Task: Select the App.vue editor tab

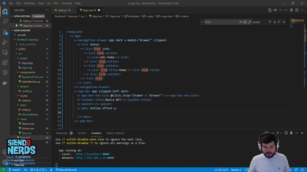Action: (x=89, y=10)
